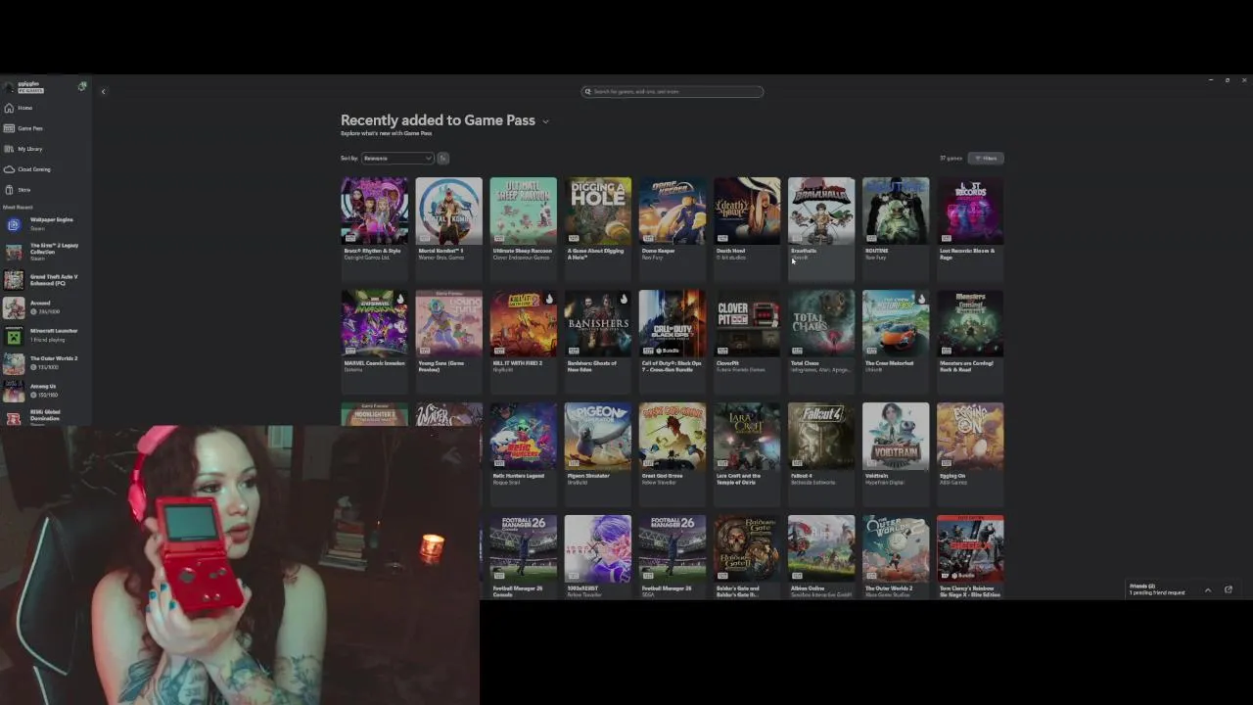Open Football Manager 26 Console card
The image size is (1253, 705).
(523, 556)
